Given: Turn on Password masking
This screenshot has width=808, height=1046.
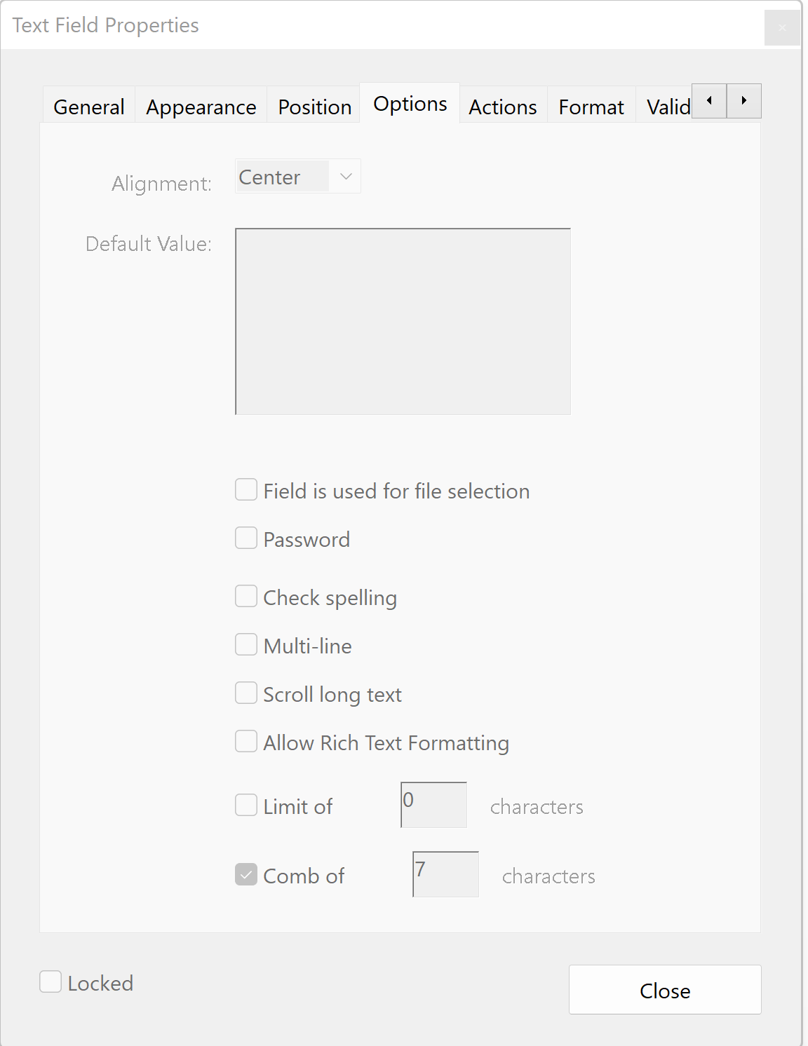Looking at the screenshot, I should coord(246,538).
